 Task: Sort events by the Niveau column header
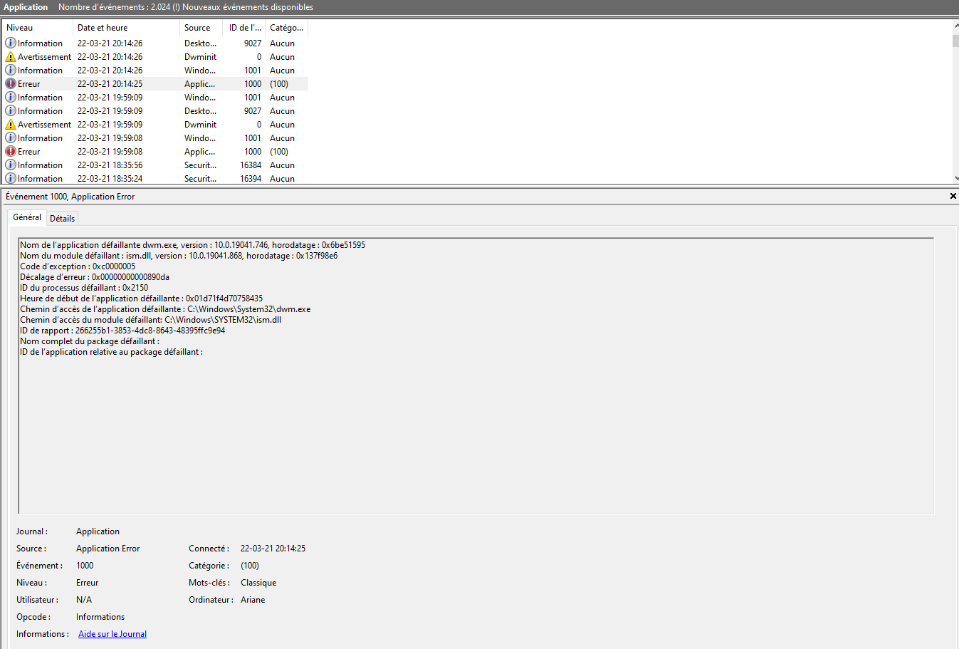tap(37, 28)
